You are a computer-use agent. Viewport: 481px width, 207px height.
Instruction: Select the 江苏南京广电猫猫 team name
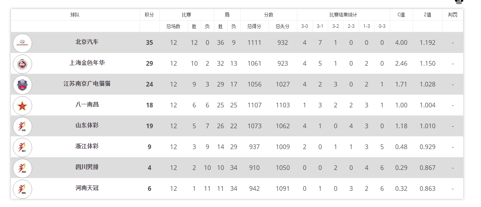[x=87, y=84]
